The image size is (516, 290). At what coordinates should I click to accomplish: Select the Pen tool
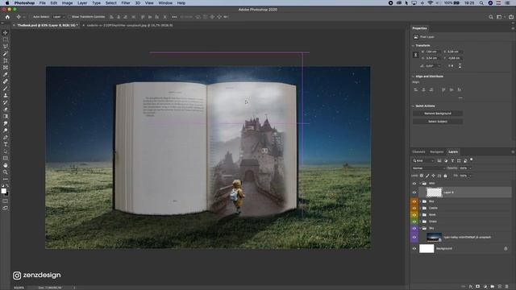(x=6, y=138)
